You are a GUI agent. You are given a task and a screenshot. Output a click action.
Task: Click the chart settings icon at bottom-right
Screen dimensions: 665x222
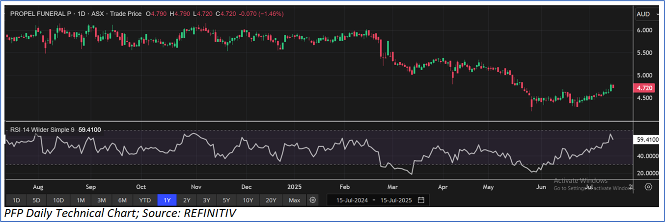click(x=648, y=187)
